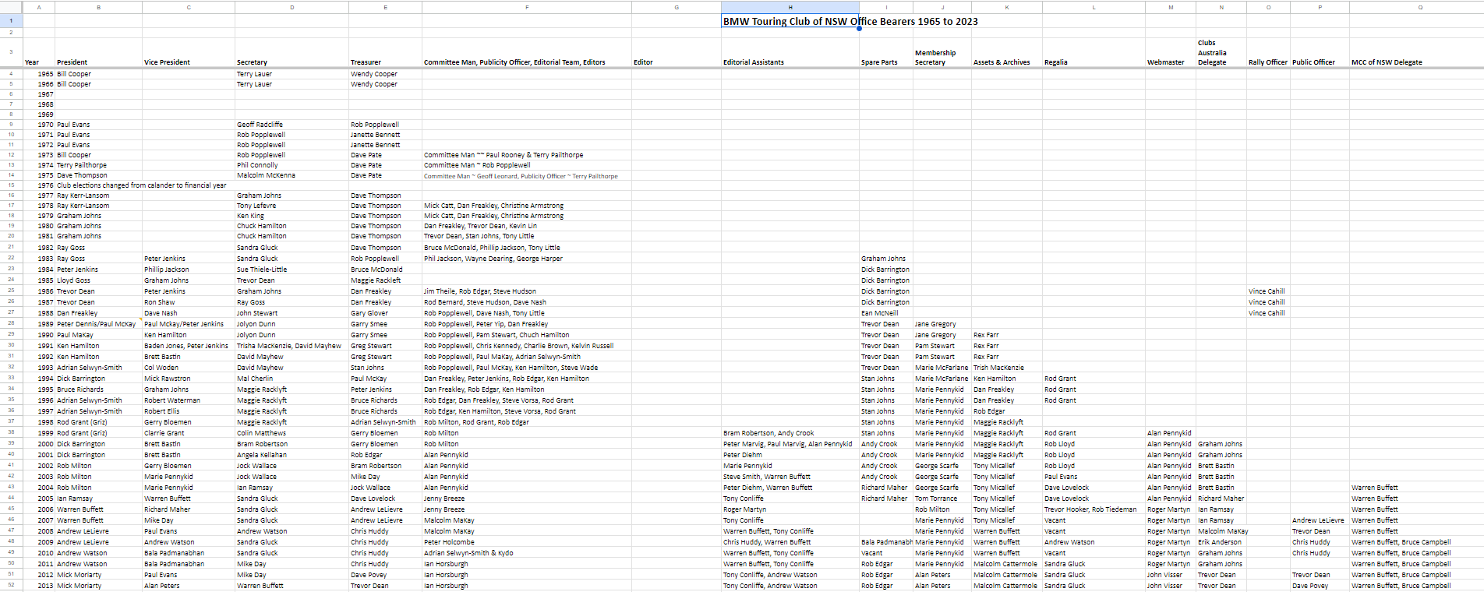Select the BMW Touring Club title cell
1484x592 pixels.
tap(790, 21)
